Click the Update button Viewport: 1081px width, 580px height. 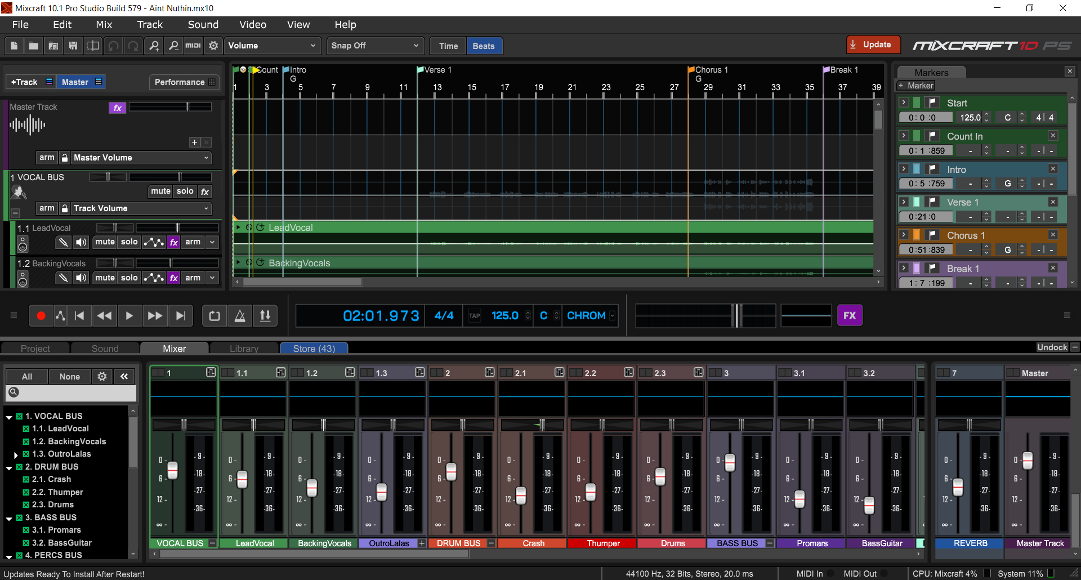tap(873, 44)
